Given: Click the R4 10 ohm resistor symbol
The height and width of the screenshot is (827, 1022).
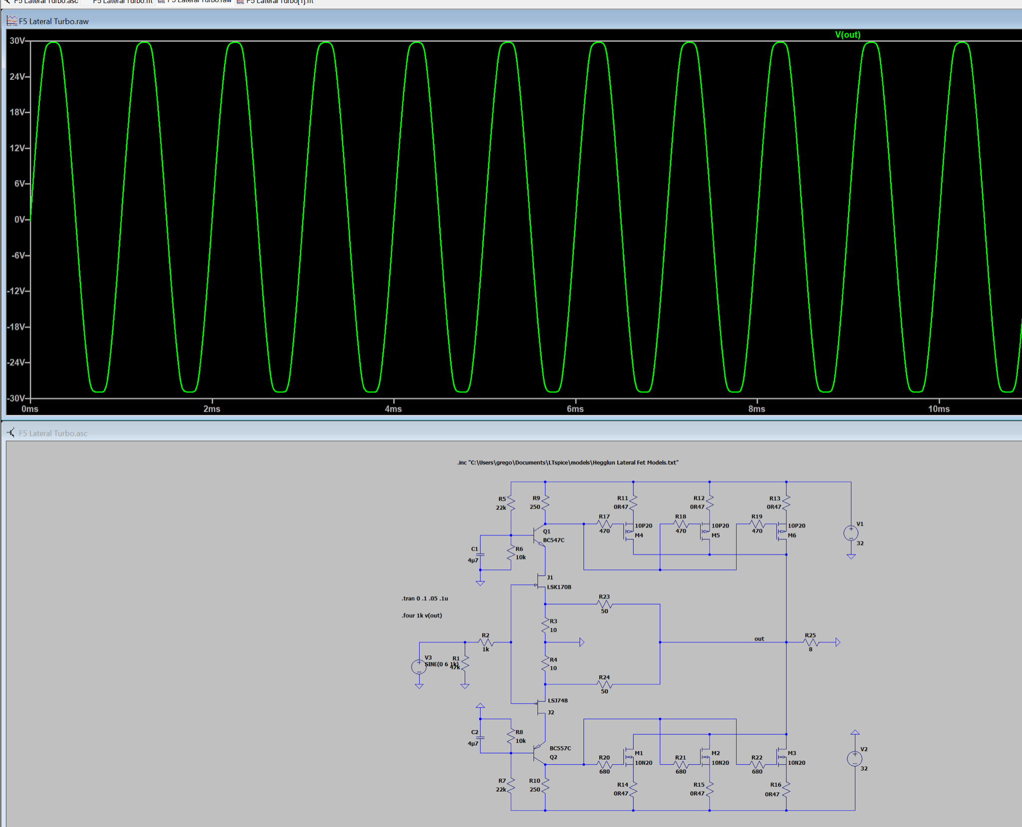Looking at the screenshot, I should point(545,664).
